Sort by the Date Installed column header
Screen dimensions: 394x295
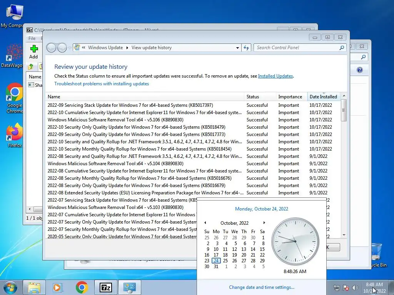coord(324,96)
